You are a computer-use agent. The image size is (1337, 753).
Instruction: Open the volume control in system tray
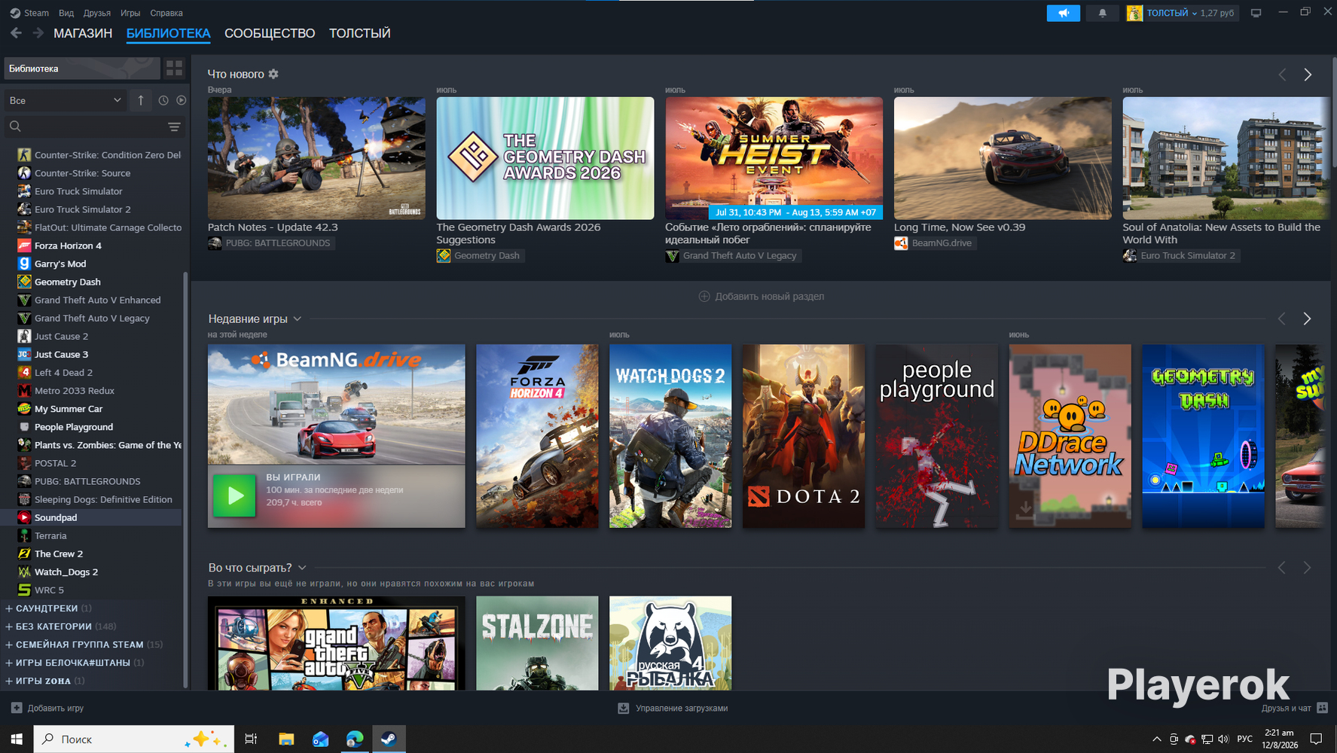tap(1223, 739)
